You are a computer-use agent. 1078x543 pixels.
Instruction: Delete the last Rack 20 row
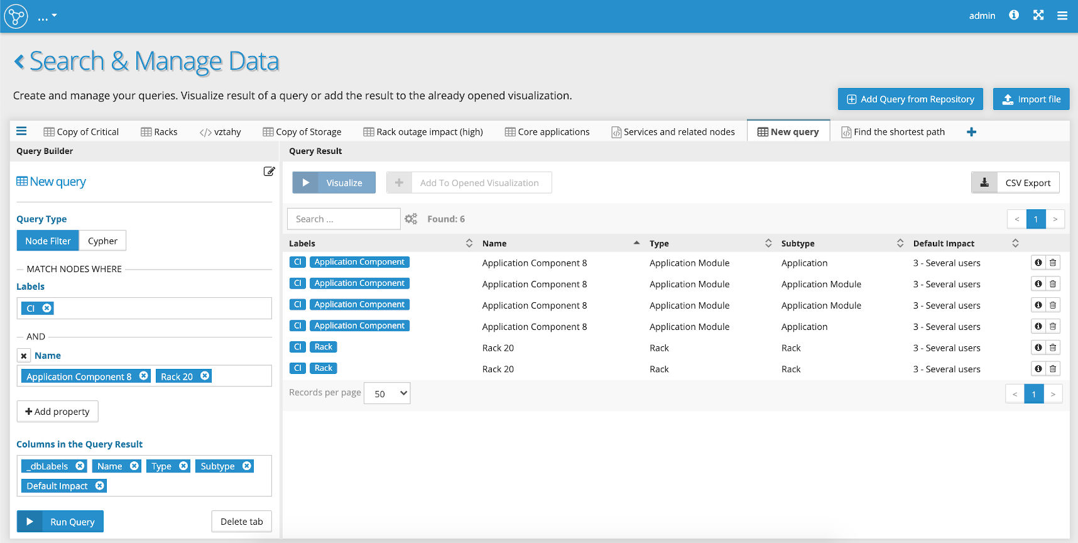[x=1053, y=369]
